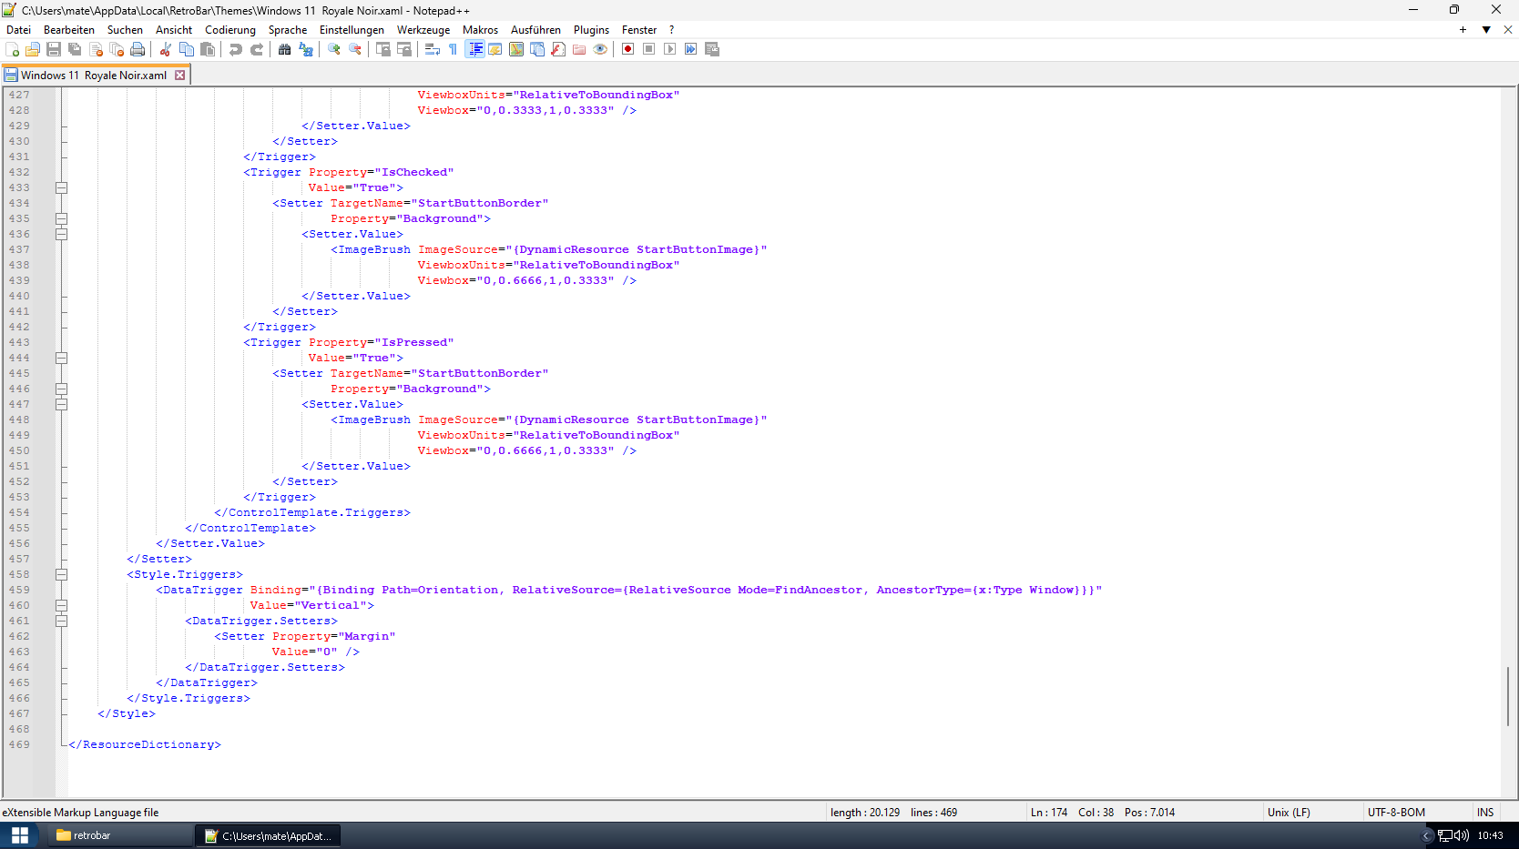1519x849 pixels.
Task: Start macro recording with red dot
Action: (628, 49)
